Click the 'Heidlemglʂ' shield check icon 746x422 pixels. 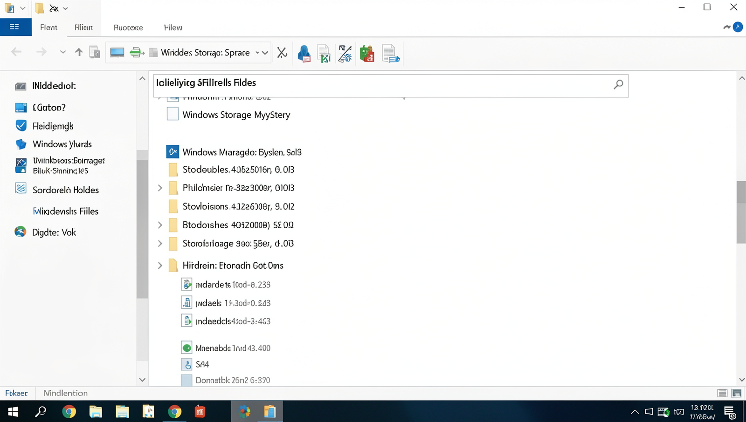tap(21, 126)
